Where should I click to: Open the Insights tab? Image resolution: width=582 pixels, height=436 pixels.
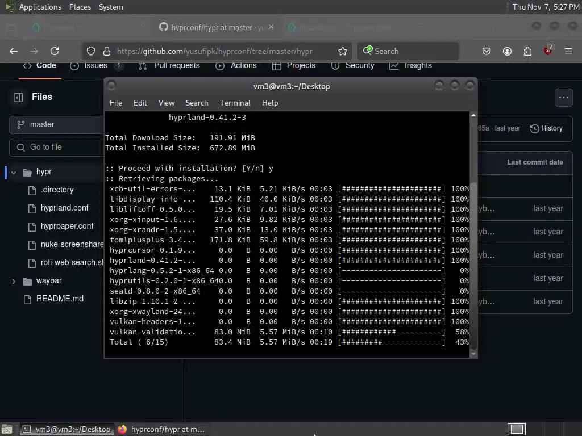(410, 66)
